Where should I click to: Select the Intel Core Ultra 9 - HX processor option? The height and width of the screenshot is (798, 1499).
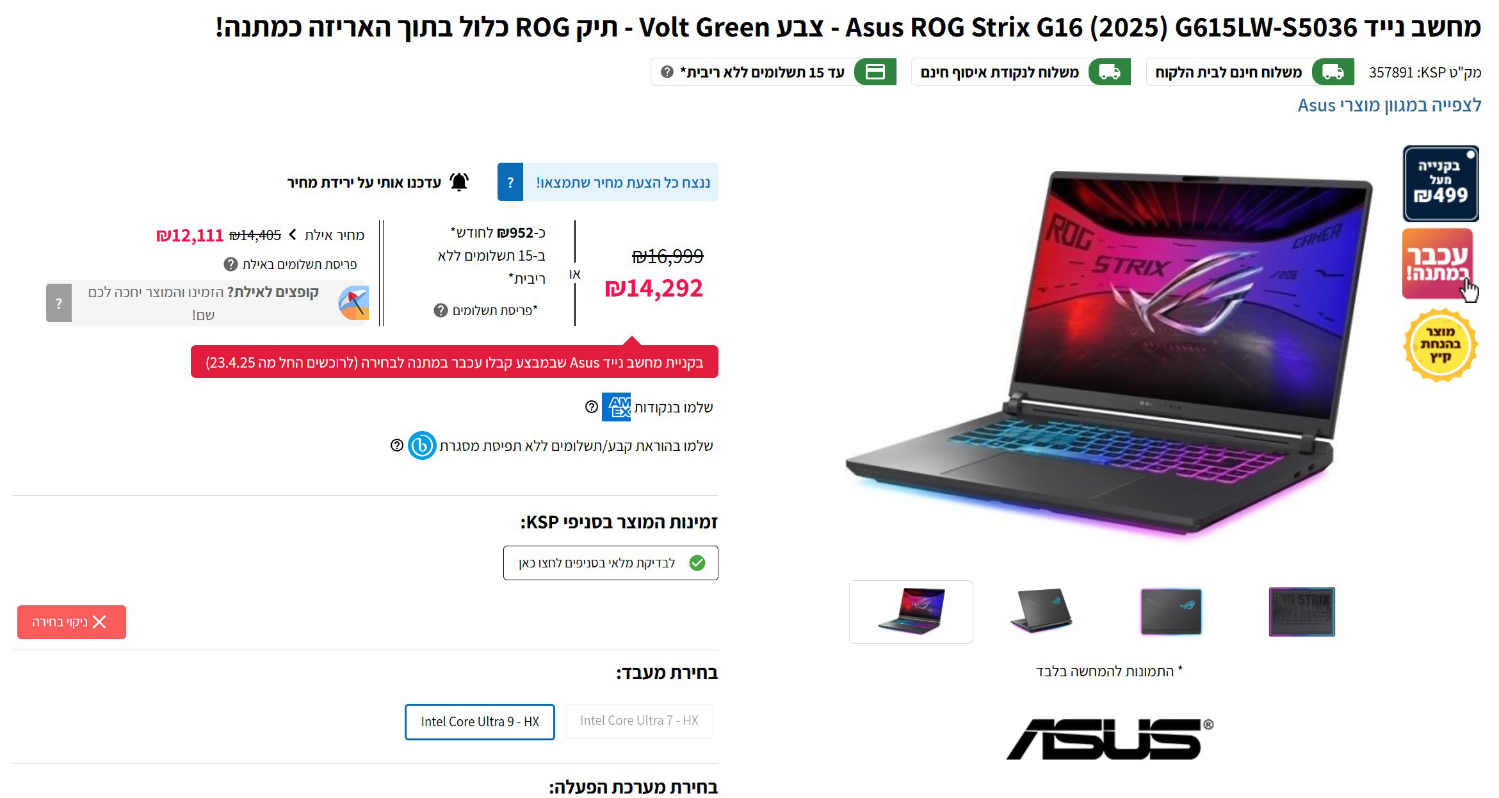pos(480,722)
